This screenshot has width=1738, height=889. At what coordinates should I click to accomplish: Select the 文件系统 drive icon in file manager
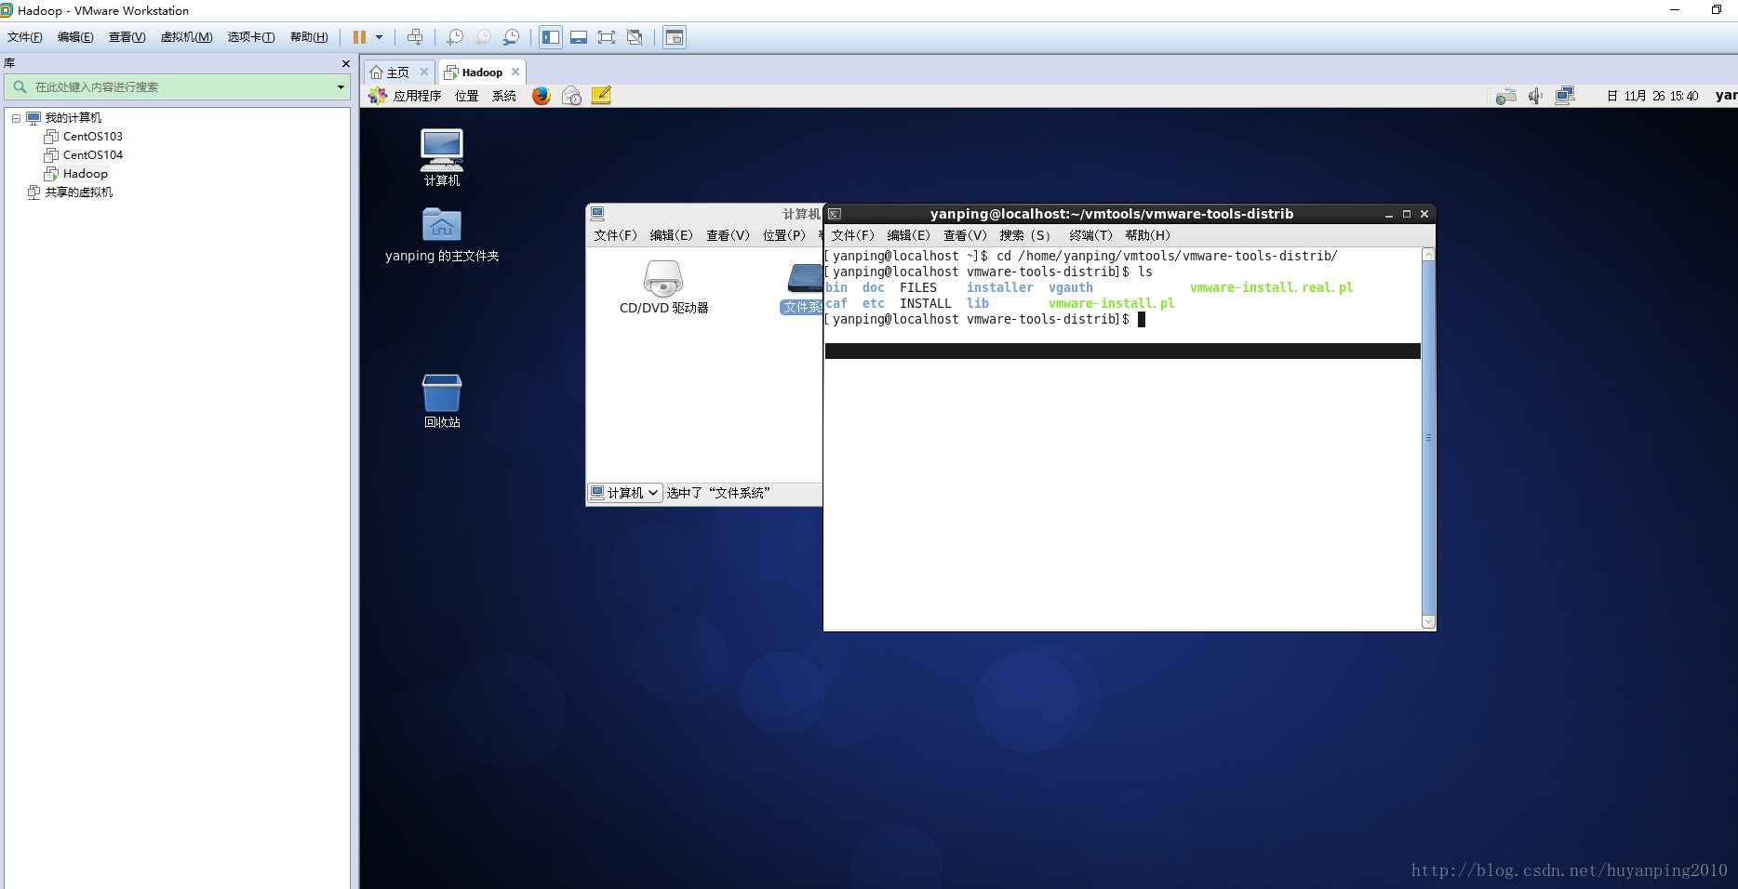click(802, 288)
